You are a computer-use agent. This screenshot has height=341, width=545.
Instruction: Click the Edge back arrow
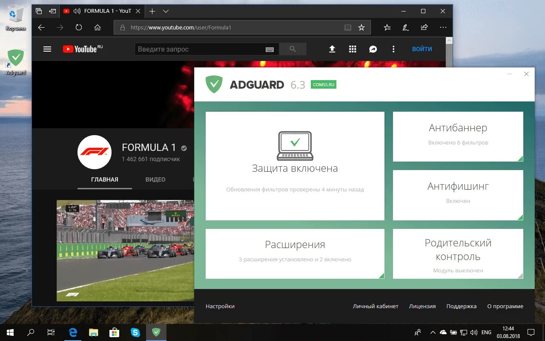click(x=41, y=27)
